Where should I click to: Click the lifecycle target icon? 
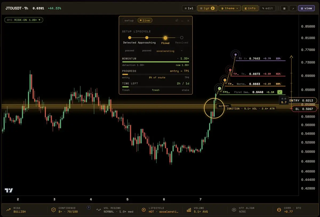point(144,210)
